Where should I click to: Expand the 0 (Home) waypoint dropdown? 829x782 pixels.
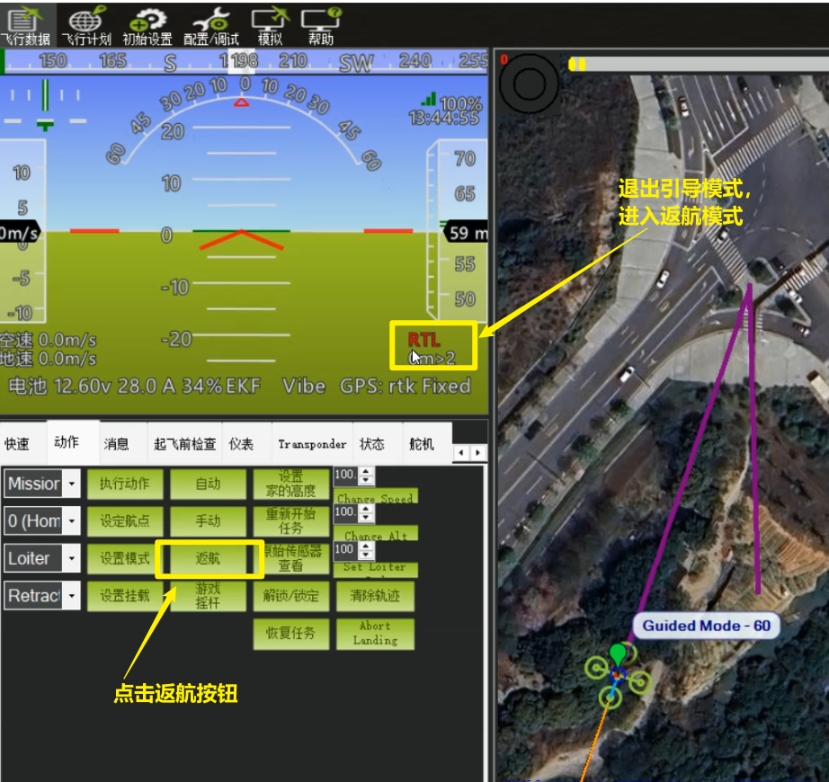coord(71,521)
